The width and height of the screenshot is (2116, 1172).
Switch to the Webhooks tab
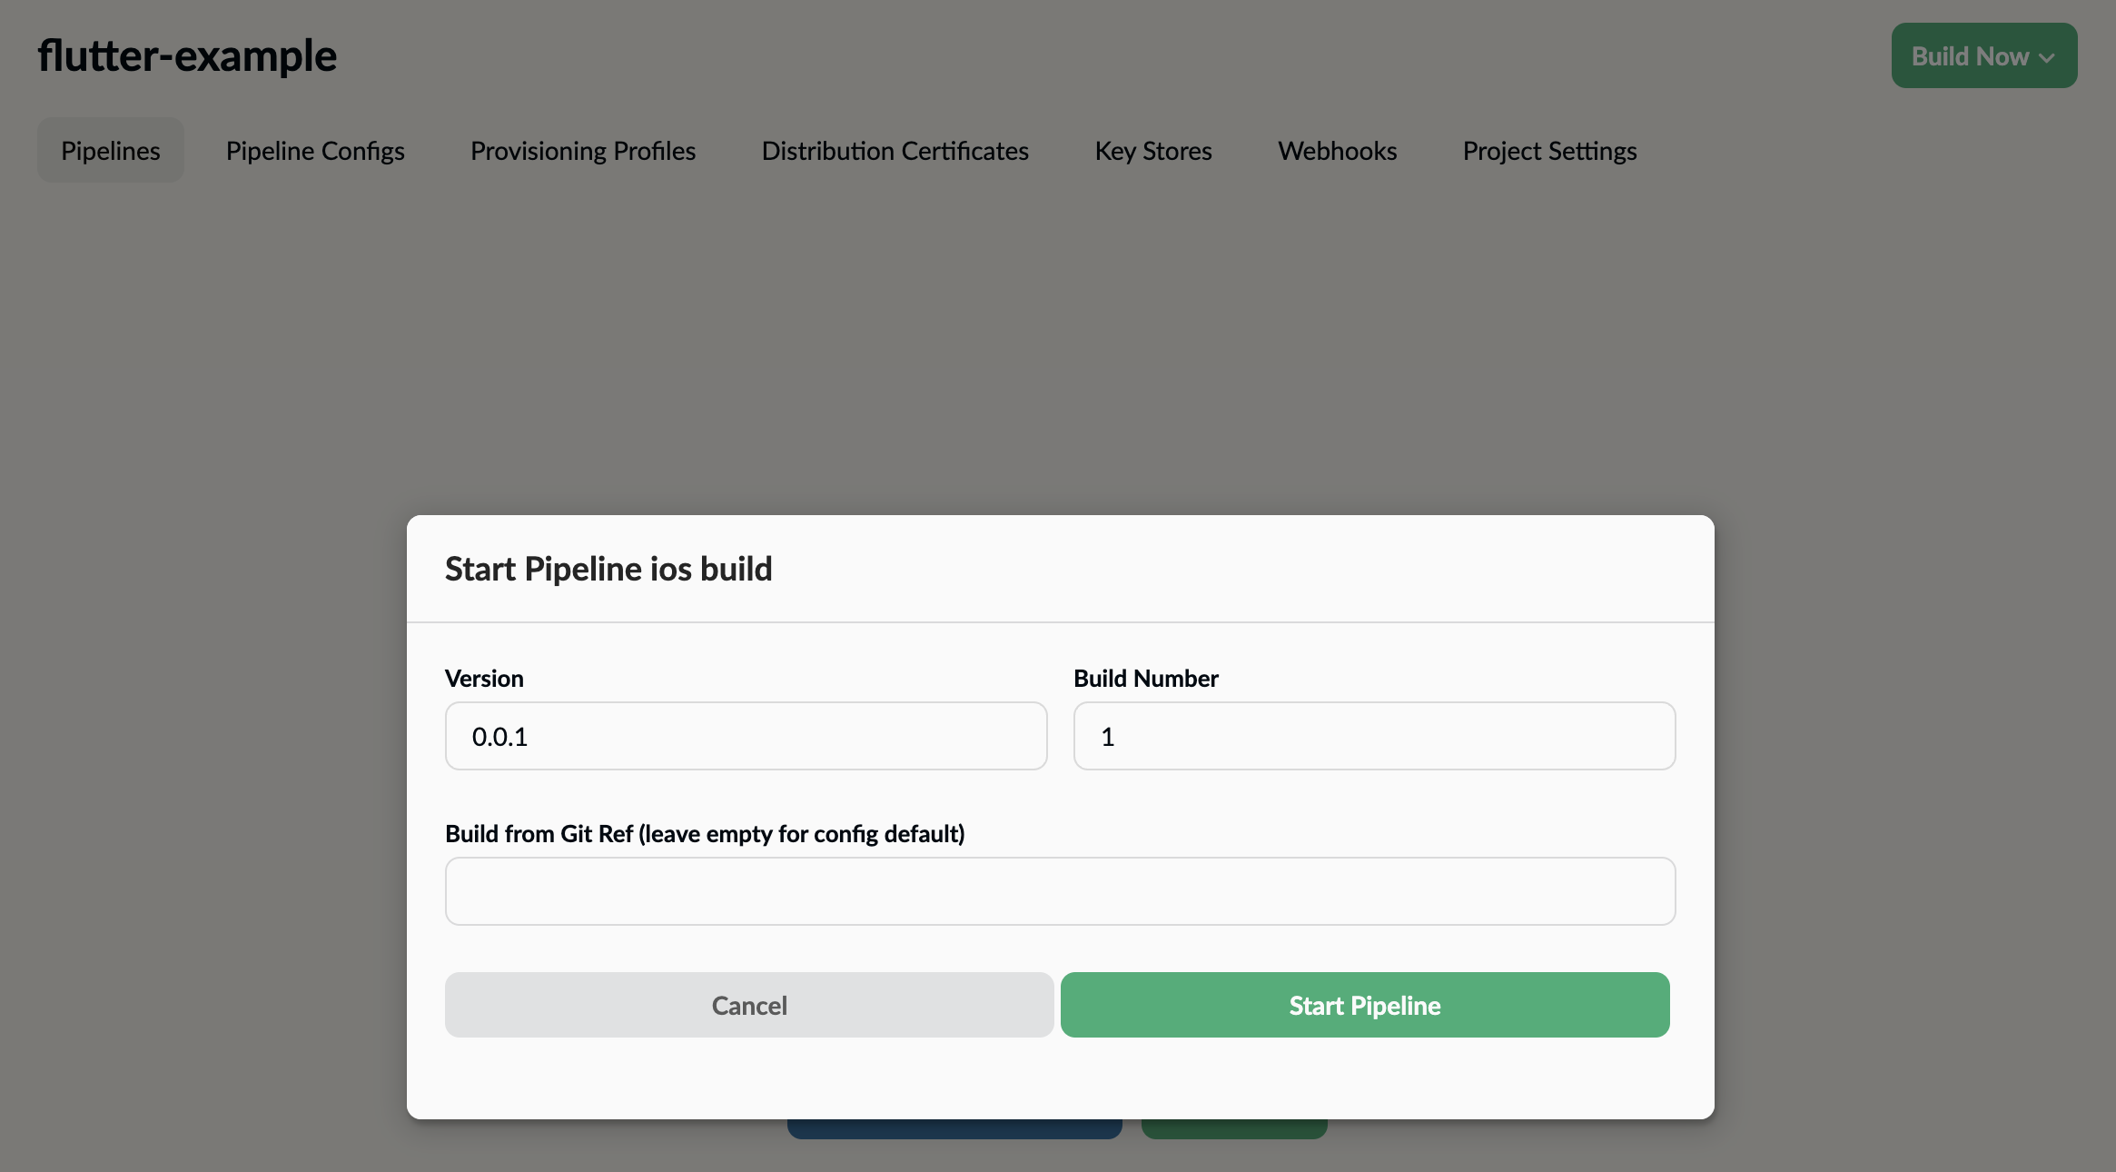click(x=1337, y=151)
